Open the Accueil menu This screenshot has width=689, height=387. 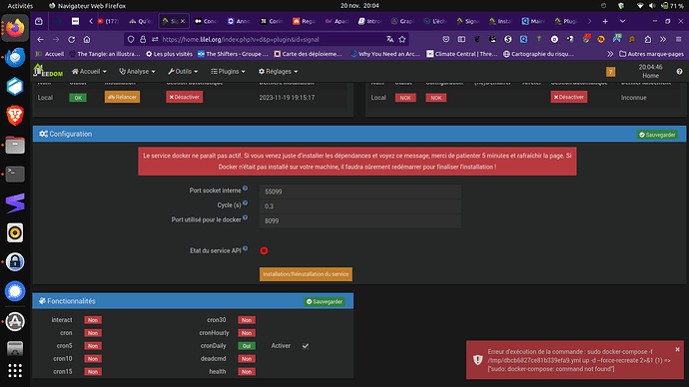point(89,72)
